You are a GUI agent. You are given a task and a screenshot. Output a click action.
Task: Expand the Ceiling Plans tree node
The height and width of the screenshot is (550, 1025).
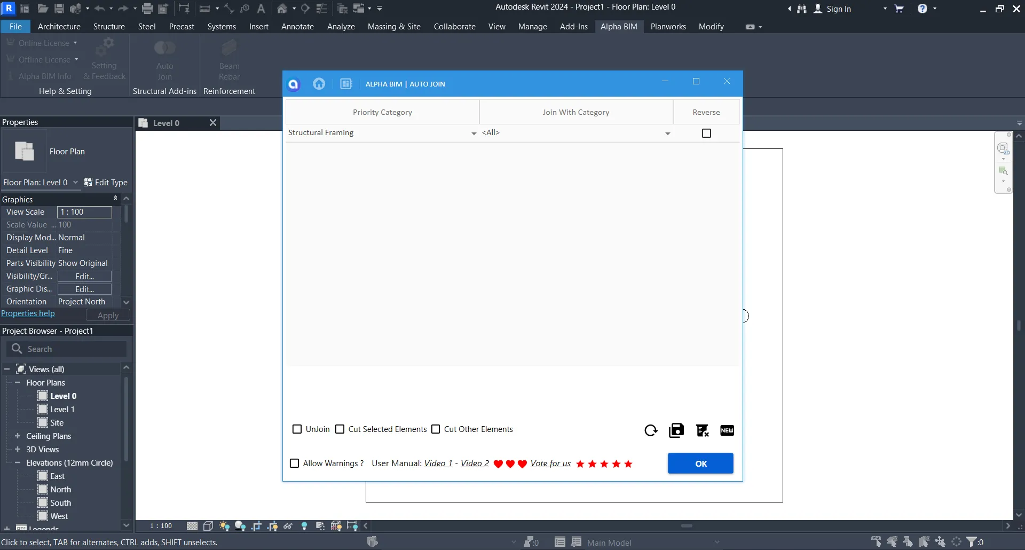pos(18,436)
